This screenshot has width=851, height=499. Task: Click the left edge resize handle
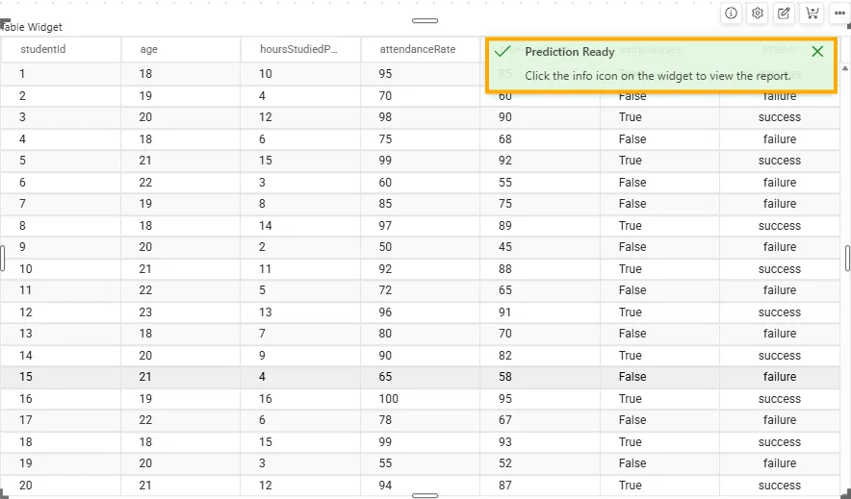pyautogui.click(x=3, y=258)
